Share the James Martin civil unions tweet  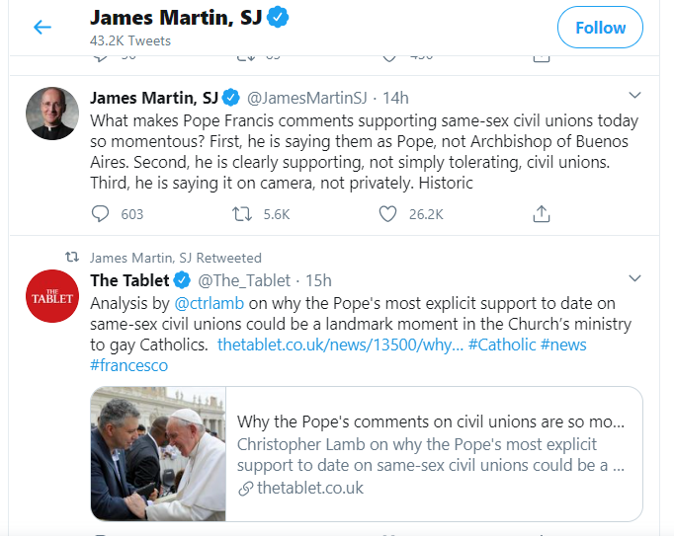pos(542,214)
